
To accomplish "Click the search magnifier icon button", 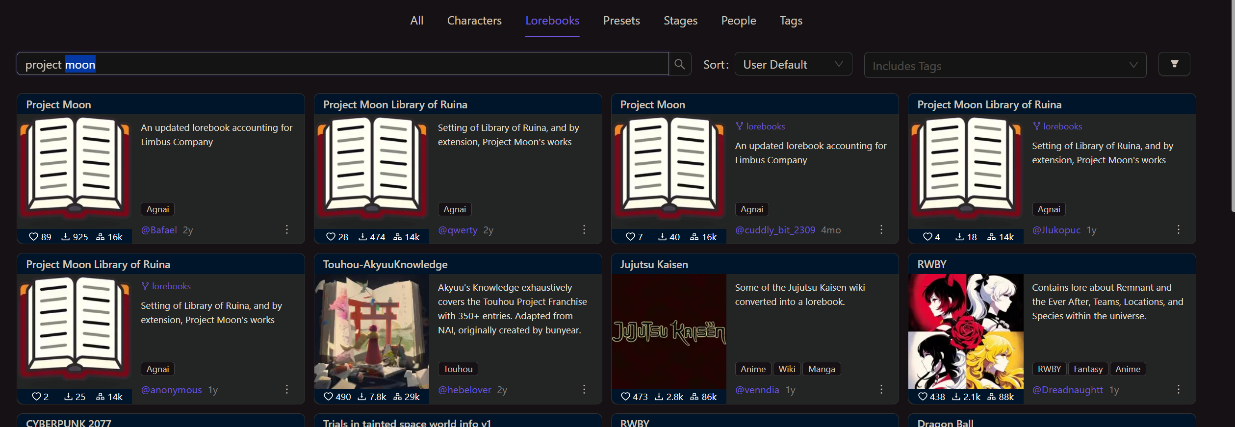I will (679, 64).
